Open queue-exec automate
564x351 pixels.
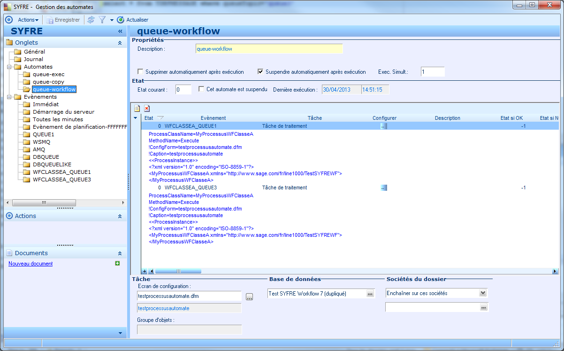[48, 74]
